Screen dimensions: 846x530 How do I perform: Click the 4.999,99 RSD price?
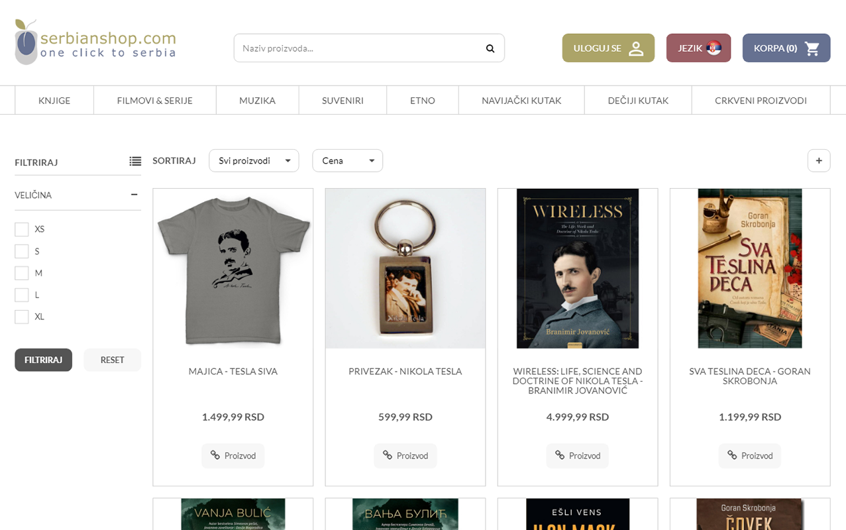(x=578, y=417)
